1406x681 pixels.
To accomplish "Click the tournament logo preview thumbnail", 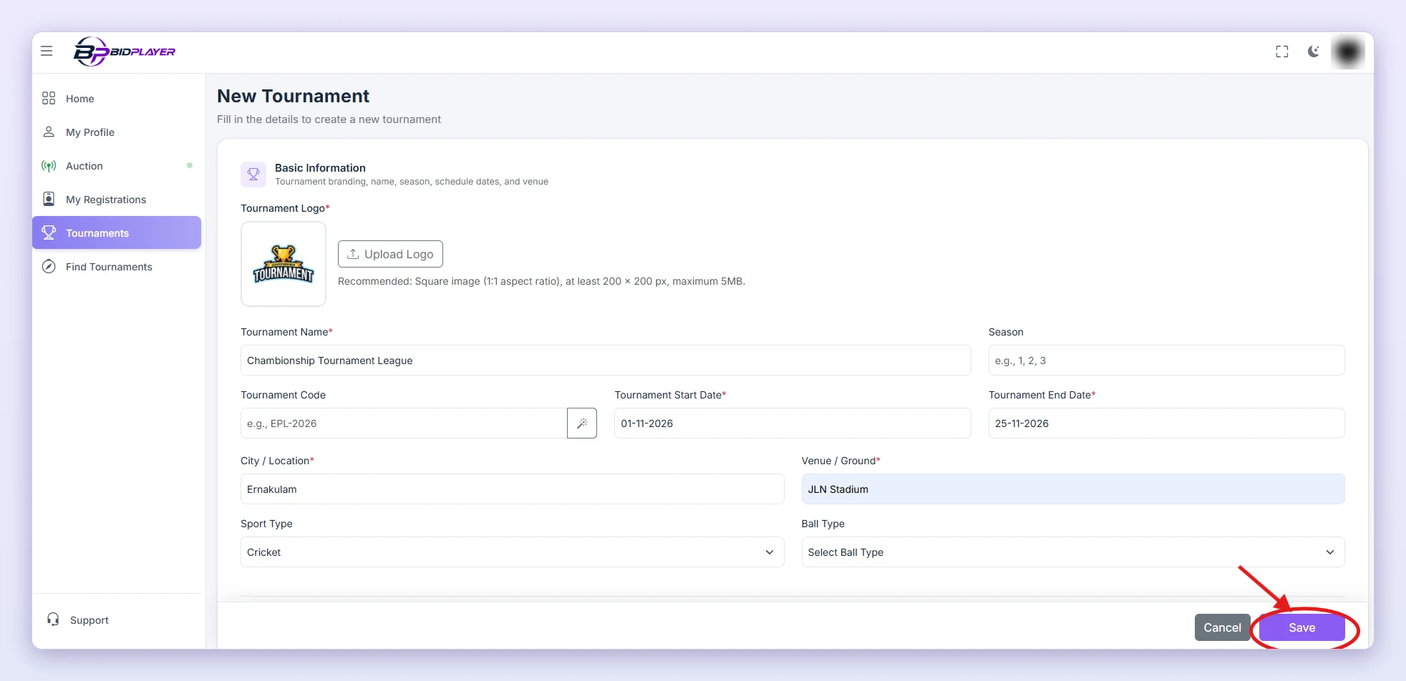I will [283, 264].
